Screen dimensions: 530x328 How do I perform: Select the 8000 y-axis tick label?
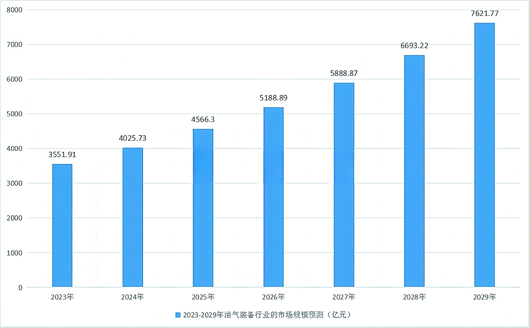(14, 10)
